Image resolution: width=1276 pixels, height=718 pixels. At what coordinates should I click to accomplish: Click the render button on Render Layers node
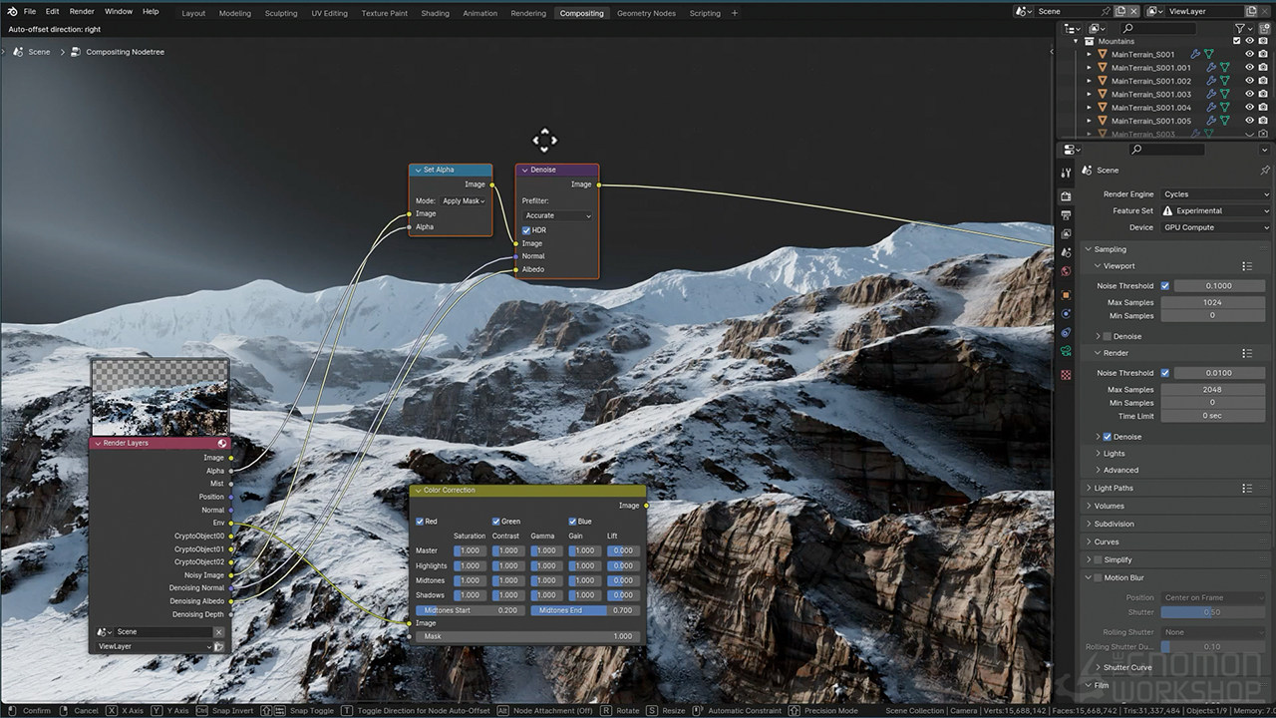click(218, 646)
